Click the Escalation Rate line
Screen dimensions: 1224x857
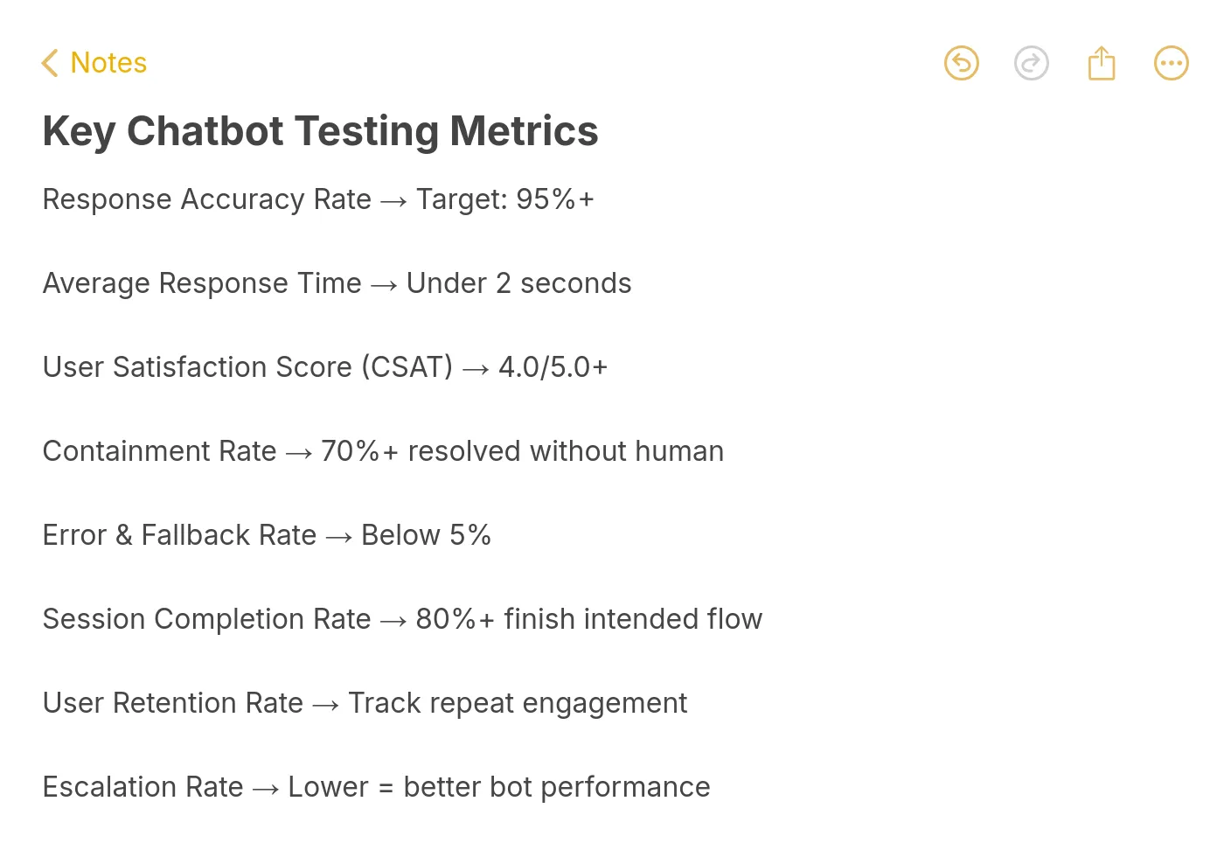[x=376, y=786]
